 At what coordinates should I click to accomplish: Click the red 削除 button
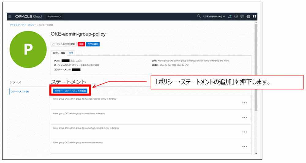[81, 44]
